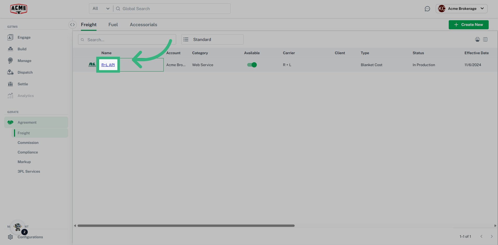Open Configurations via the gear icon

click(10, 237)
